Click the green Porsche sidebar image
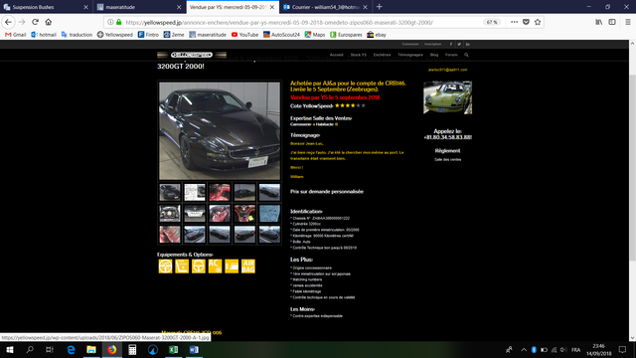The height and width of the screenshot is (358, 636). (447, 97)
